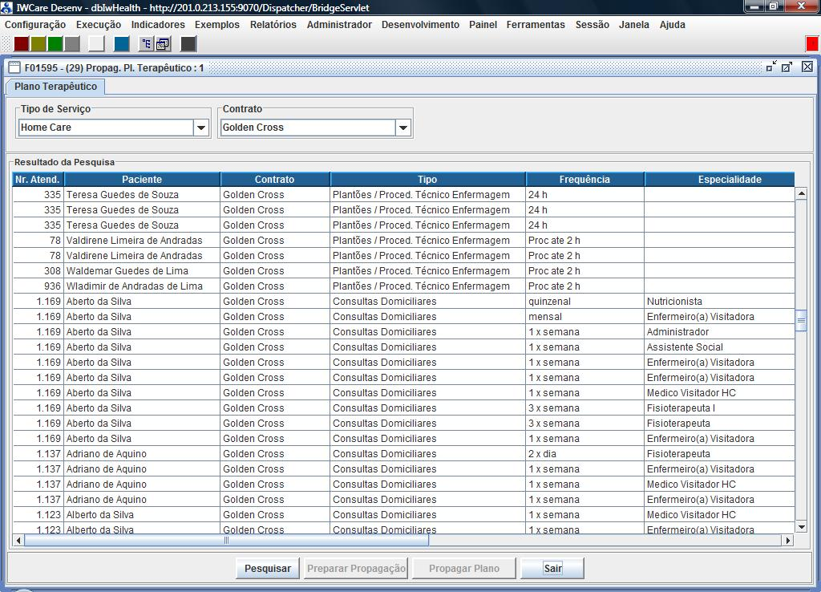Click the Sair button

(x=552, y=569)
